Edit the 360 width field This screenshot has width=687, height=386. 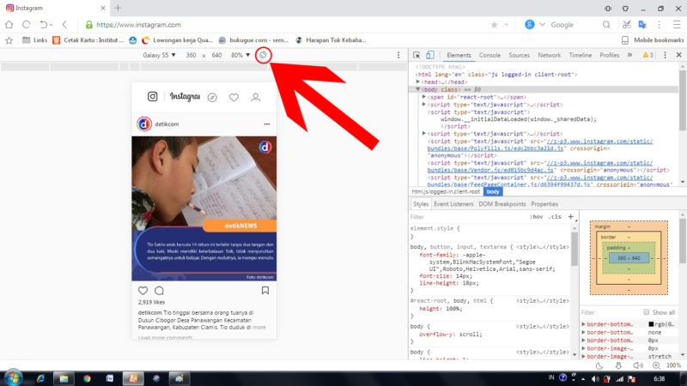point(191,55)
